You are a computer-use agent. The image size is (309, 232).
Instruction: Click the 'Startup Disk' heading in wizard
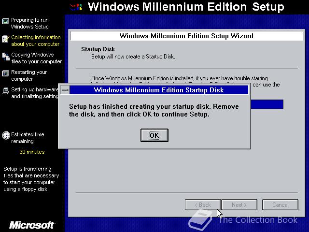point(98,49)
